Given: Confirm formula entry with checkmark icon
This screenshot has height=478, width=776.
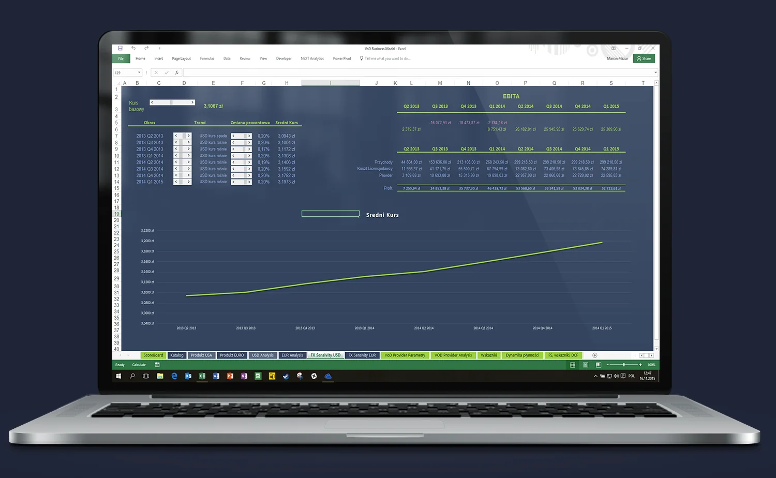Looking at the screenshot, I should pyautogui.click(x=166, y=72).
